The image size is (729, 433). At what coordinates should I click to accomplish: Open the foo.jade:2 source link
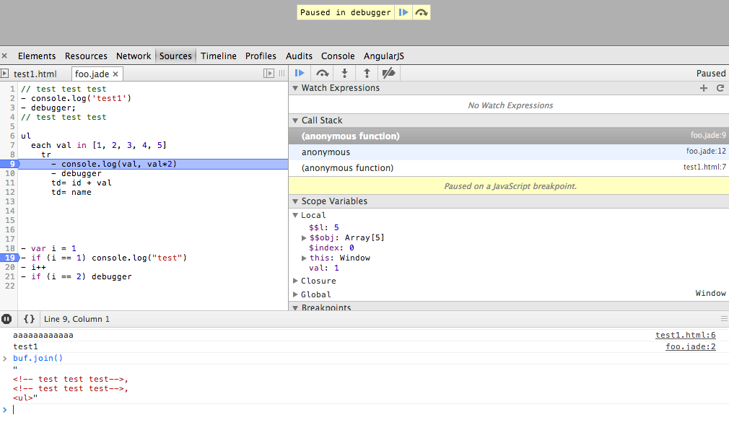coord(691,346)
